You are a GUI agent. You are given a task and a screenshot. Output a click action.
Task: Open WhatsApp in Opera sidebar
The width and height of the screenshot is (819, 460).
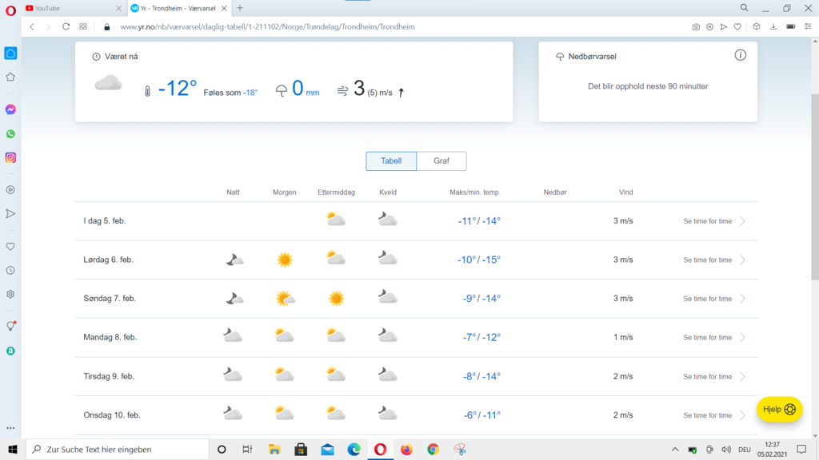[x=10, y=134]
